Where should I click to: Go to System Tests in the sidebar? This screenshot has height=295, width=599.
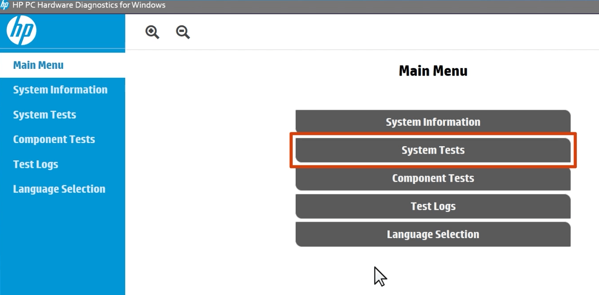pos(45,115)
